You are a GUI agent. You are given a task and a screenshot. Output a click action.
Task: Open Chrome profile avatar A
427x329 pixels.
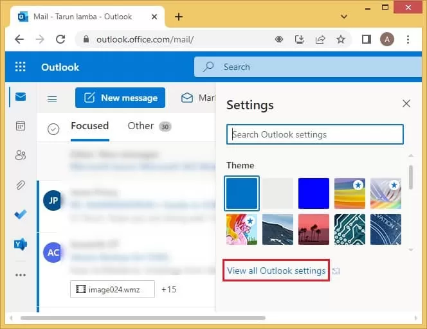(387, 39)
